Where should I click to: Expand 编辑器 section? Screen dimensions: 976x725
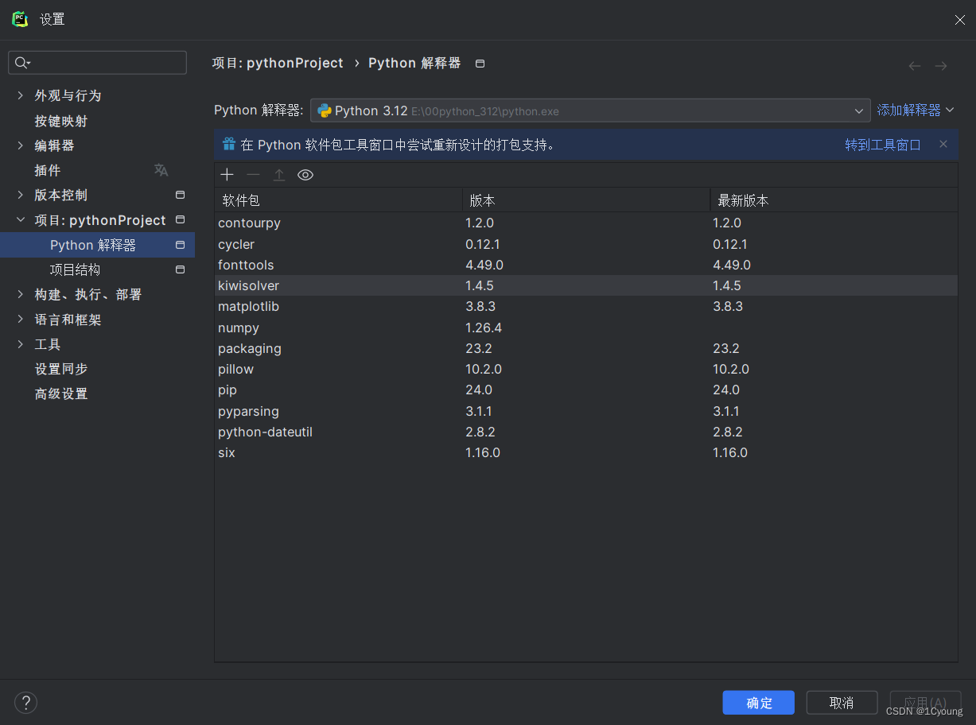[x=21, y=145]
